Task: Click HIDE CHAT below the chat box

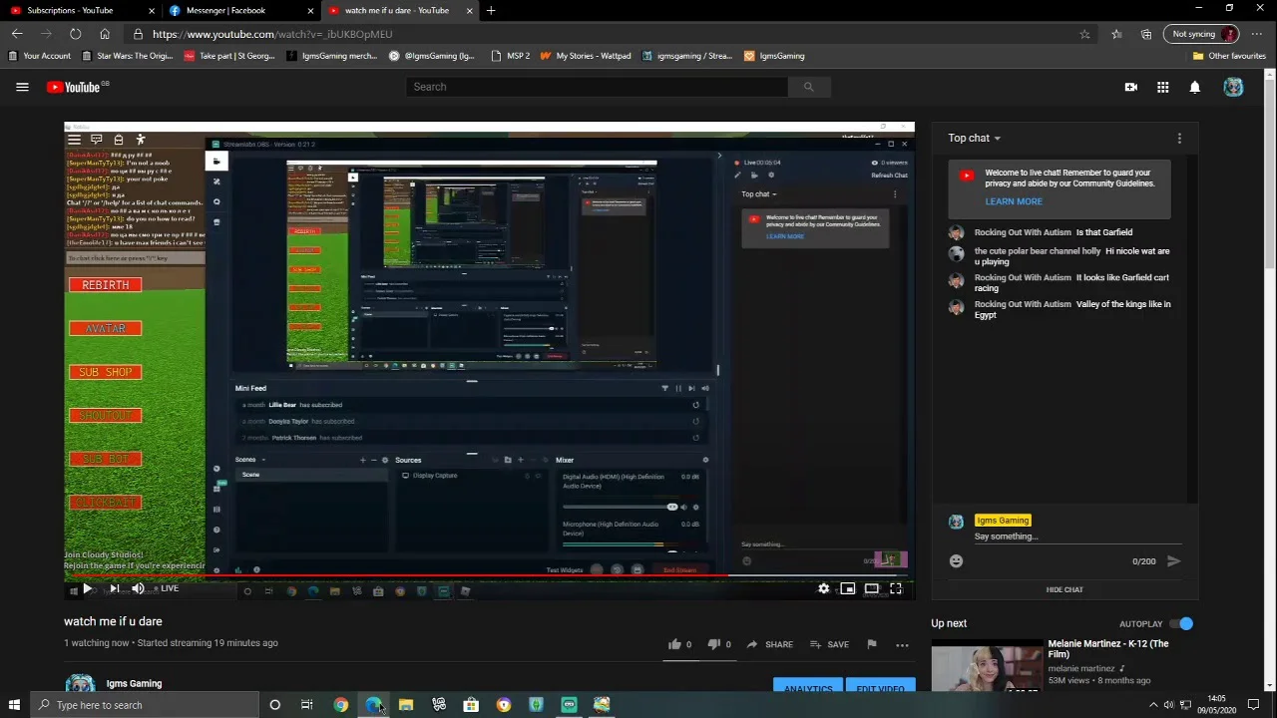Action: pyautogui.click(x=1064, y=589)
